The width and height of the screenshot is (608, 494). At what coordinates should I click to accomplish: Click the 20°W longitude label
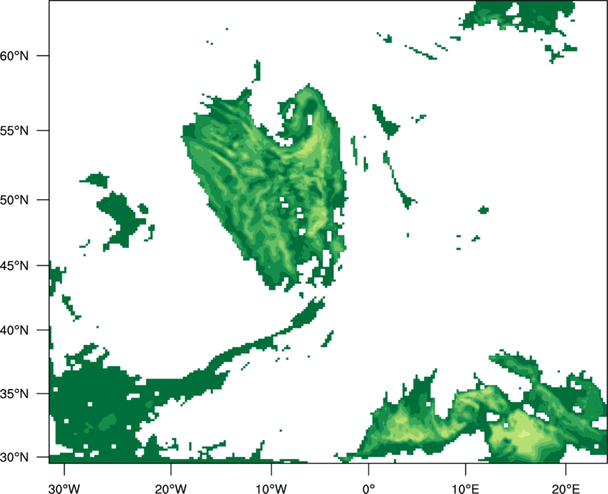(x=170, y=489)
